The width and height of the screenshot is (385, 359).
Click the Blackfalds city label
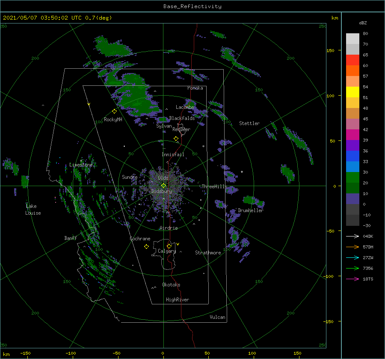(182, 118)
